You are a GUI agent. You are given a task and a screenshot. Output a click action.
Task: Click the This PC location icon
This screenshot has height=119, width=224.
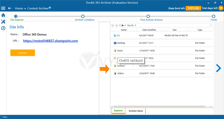coord(122,25)
